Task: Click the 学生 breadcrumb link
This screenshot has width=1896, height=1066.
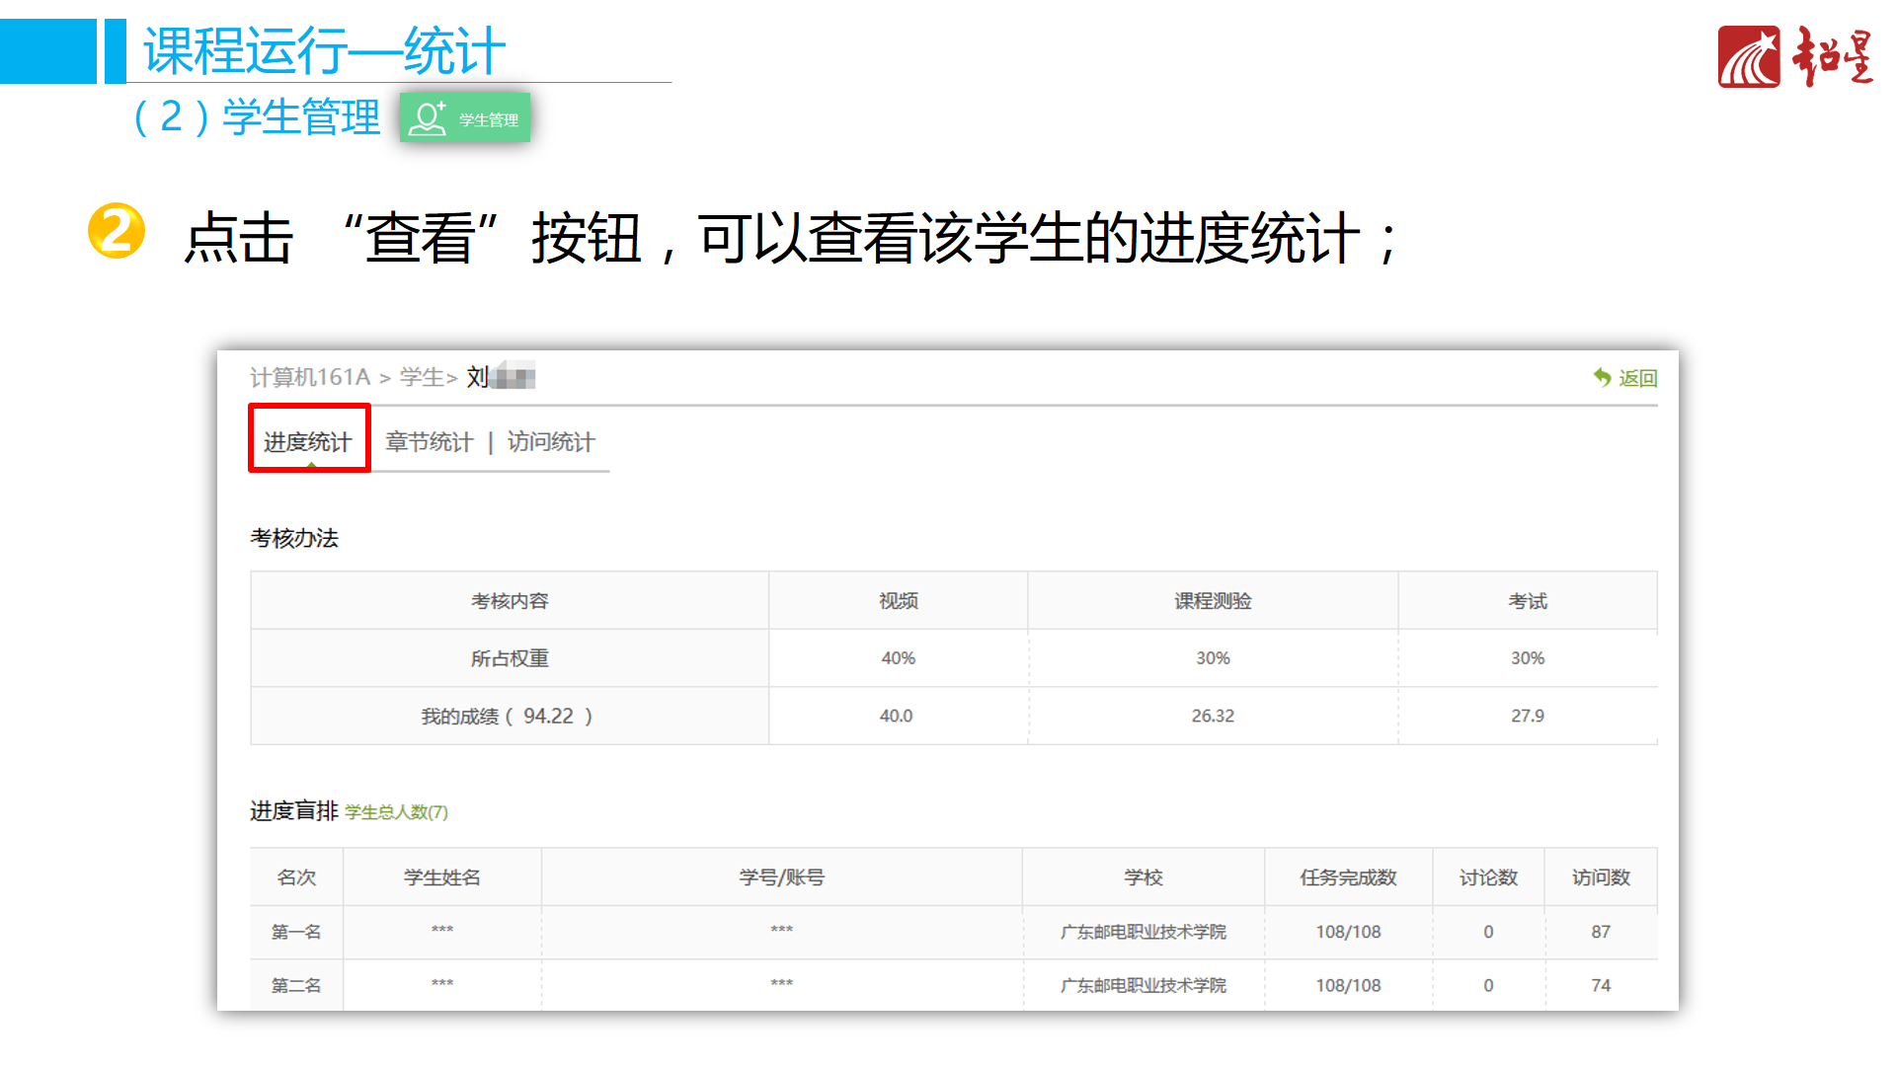Action: point(422,377)
